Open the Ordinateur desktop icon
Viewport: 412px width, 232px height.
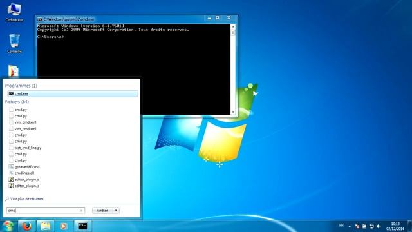coord(14,12)
